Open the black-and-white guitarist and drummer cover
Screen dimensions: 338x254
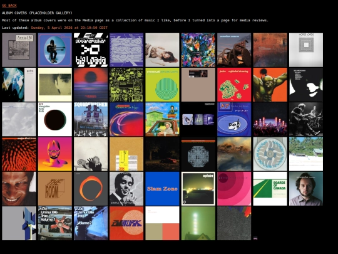pos(306,119)
